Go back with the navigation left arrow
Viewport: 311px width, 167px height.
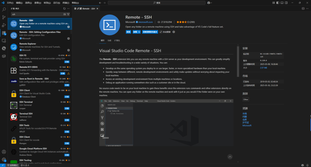point(100,3)
